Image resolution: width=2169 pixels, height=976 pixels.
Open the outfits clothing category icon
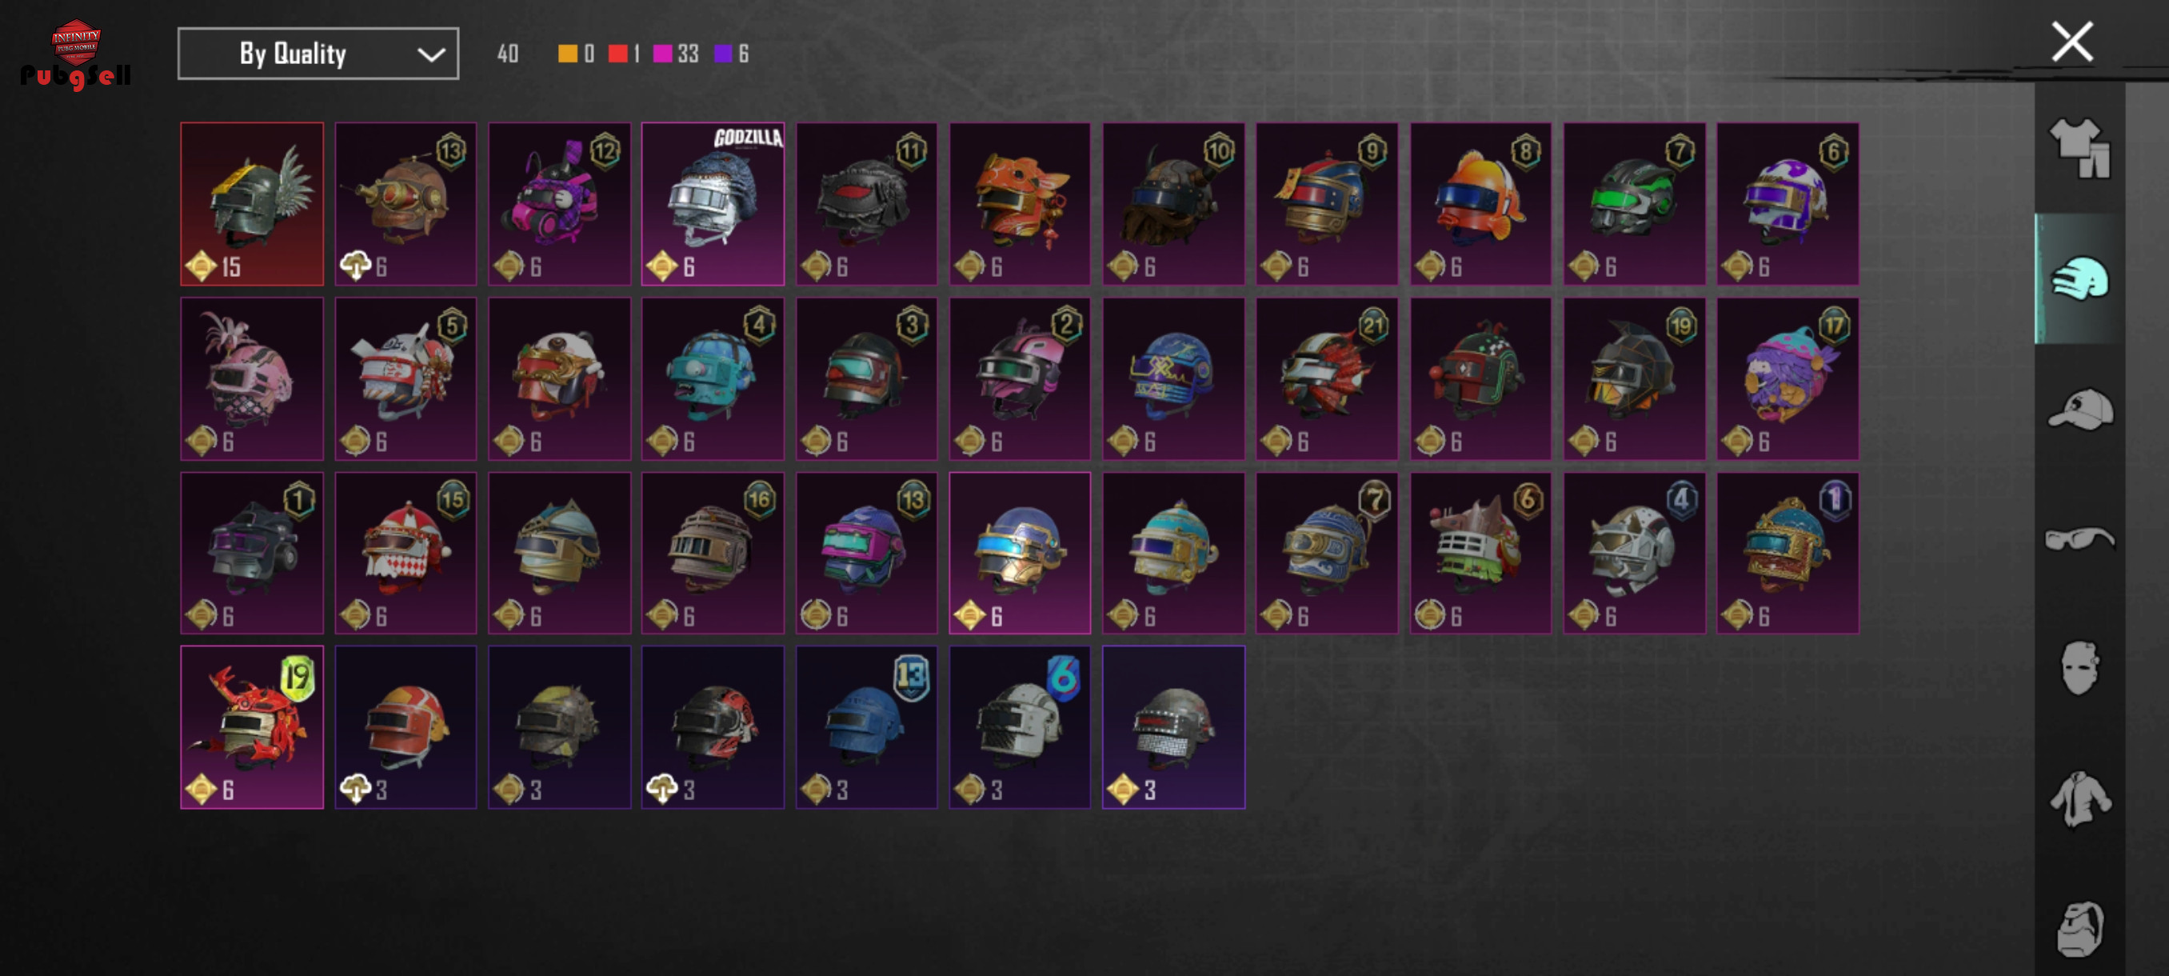pos(2079,147)
